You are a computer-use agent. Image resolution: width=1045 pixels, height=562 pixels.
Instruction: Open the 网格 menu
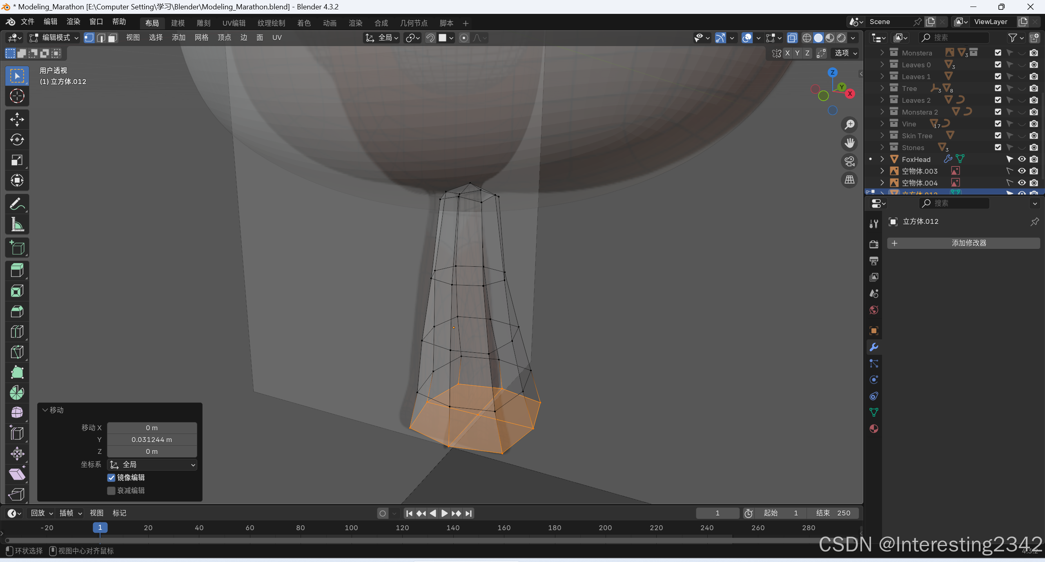point(201,38)
